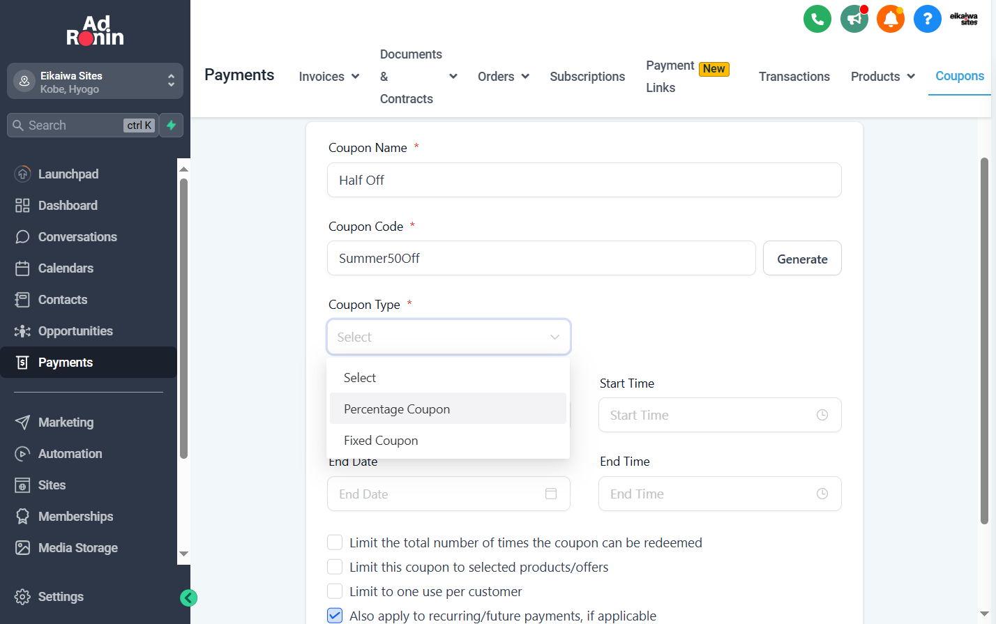996x624 pixels.
Task: Switch to the Subscriptions tab
Action: [x=587, y=77]
